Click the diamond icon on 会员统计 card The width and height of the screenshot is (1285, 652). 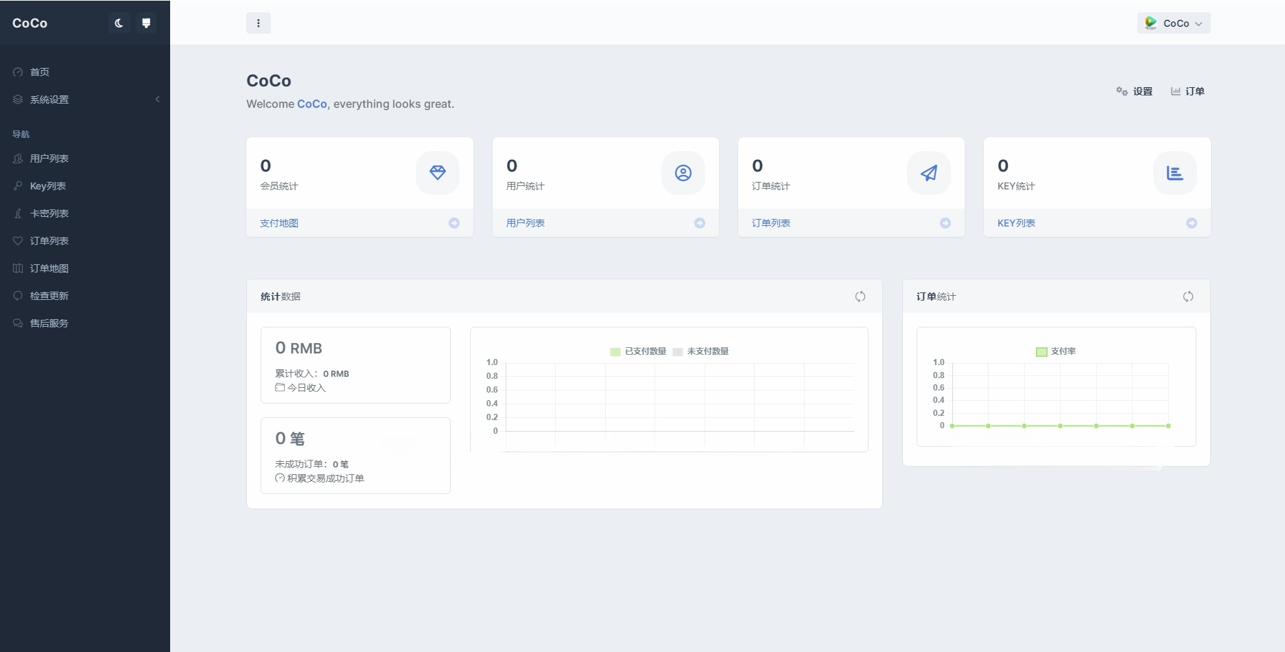click(x=438, y=173)
